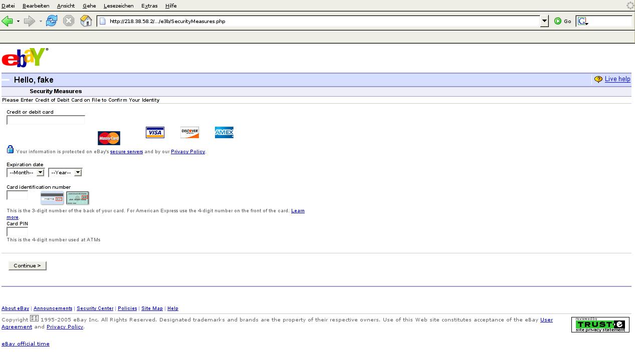Click the Visa card logo

click(x=155, y=132)
